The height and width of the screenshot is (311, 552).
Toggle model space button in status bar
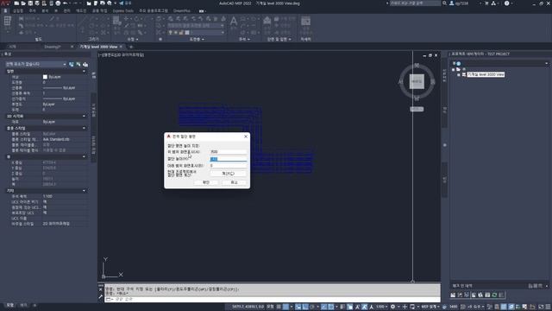point(270,307)
